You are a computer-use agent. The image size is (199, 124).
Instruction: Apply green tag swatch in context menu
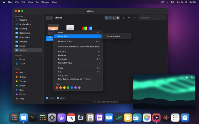pos(68,88)
